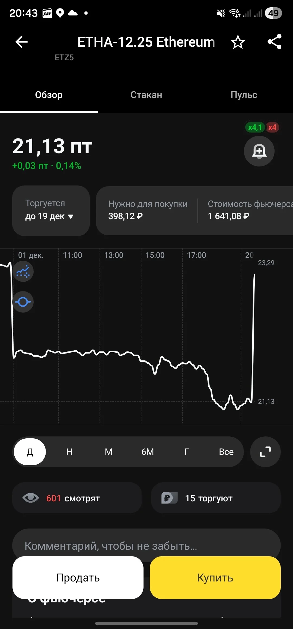The height and width of the screenshot is (629, 293).
Task: Tap the green x4,1 leverage badge
Action: 255,127
